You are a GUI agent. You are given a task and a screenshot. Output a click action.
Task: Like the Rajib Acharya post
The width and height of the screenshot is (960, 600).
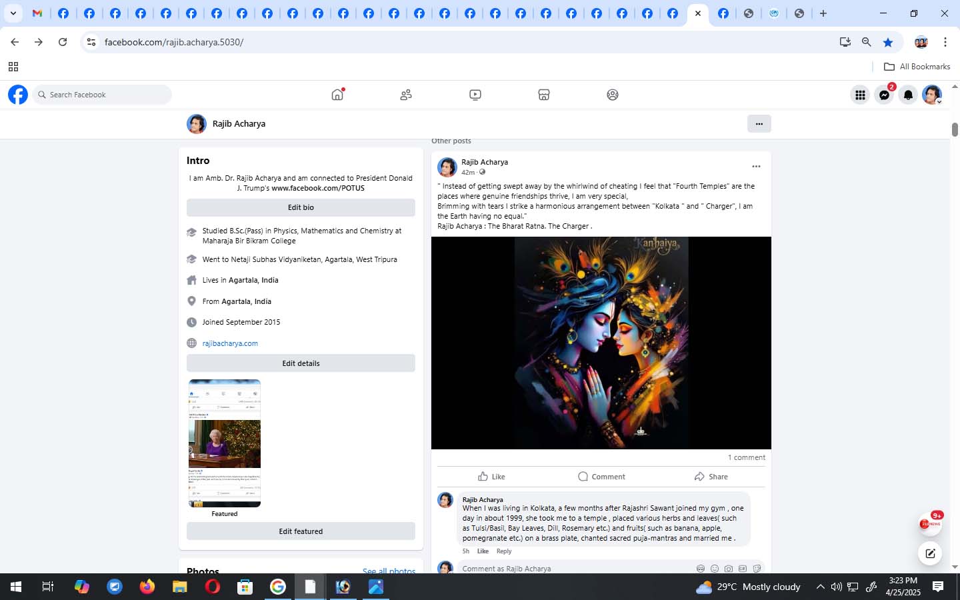(x=491, y=477)
